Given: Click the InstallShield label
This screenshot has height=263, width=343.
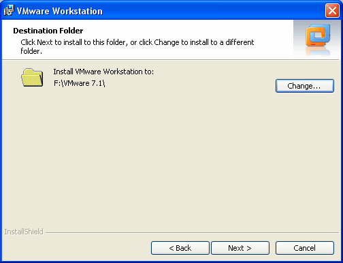Looking at the screenshot, I should point(24,232).
